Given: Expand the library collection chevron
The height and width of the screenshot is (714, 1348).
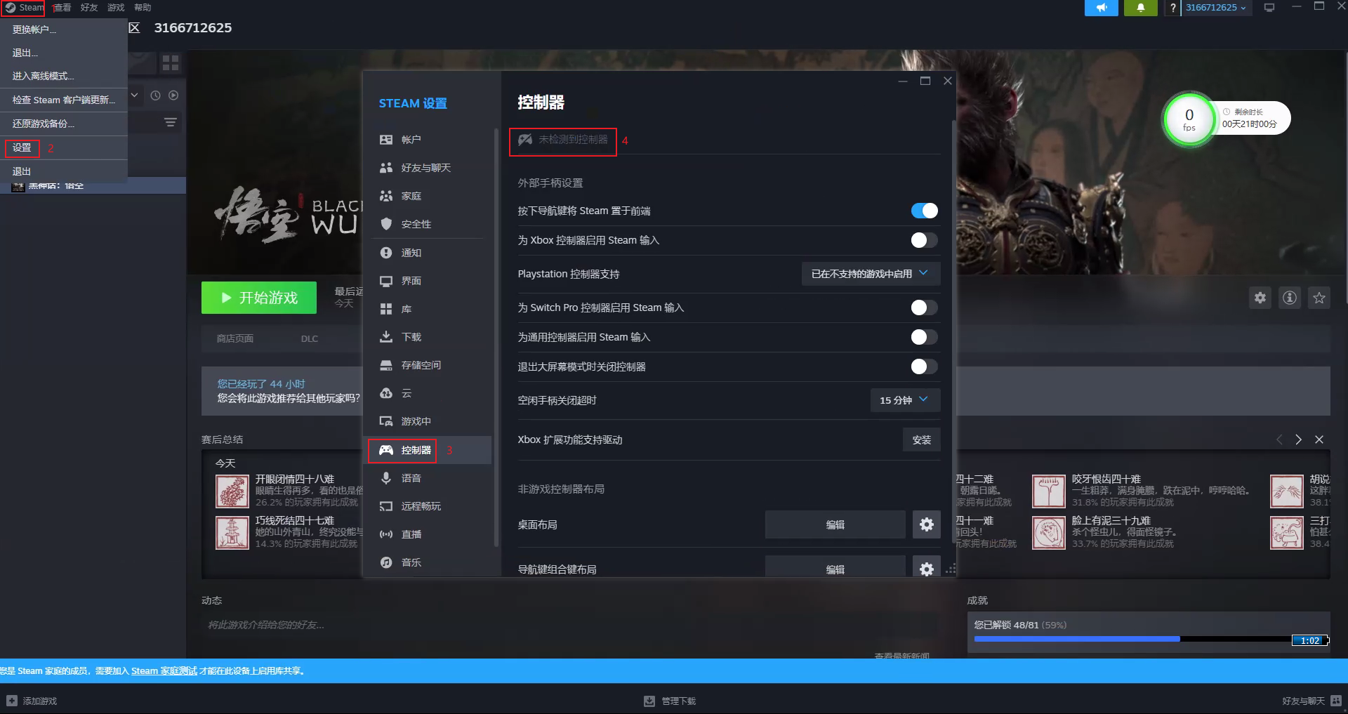Looking at the screenshot, I should coord(134,95).
